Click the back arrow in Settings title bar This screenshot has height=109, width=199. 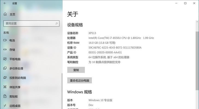point(5,3)
